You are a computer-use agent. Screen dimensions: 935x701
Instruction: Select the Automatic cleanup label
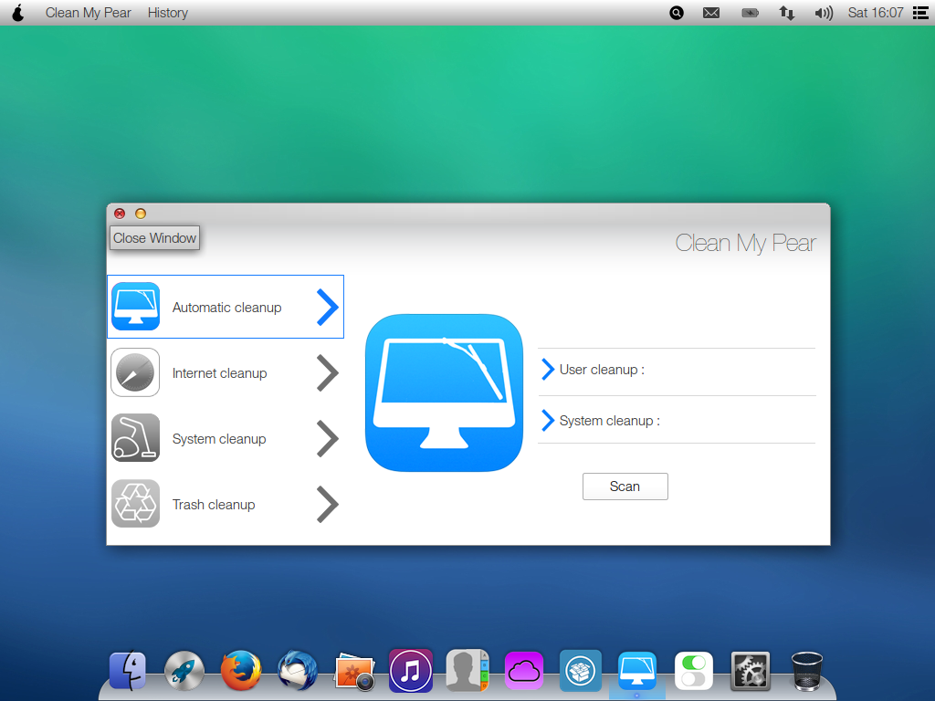pyautogui.click(x=226, y=308)
